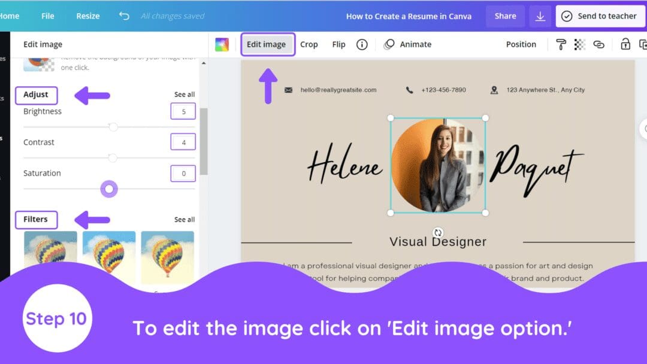Click the Download icon beside Share
This screenshot has width=647, height=364.
tap(540, 16)
